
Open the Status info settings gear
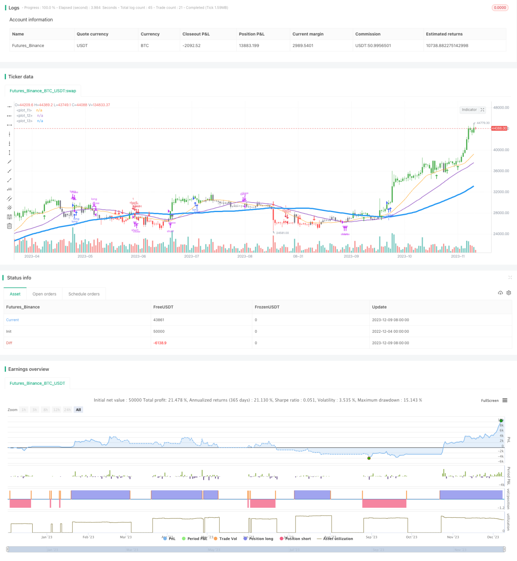[x=509, y=293]
